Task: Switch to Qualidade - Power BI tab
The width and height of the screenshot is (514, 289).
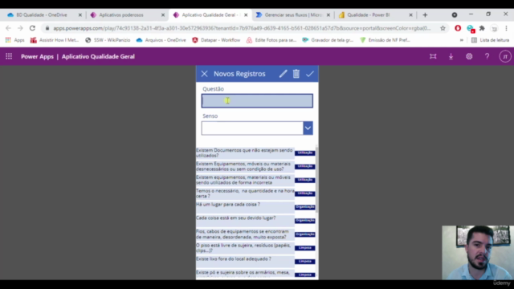Action: point(369,14)
